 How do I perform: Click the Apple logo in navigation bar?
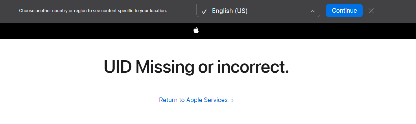(196, 30)
